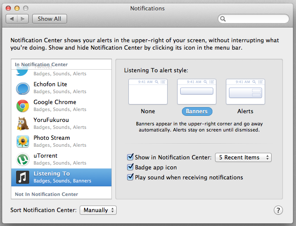Screen dimensions: 296x226
Task: Open help with the question mark button
Action: pos(278,210)
